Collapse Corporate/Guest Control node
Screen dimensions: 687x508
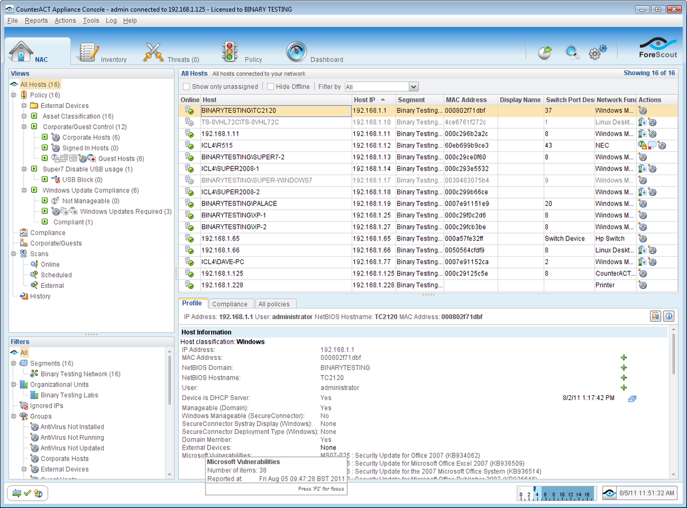24,127
